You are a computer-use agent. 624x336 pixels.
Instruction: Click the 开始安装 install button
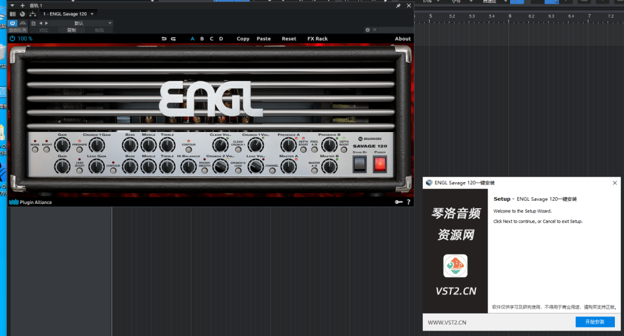(x=595, y=322)
